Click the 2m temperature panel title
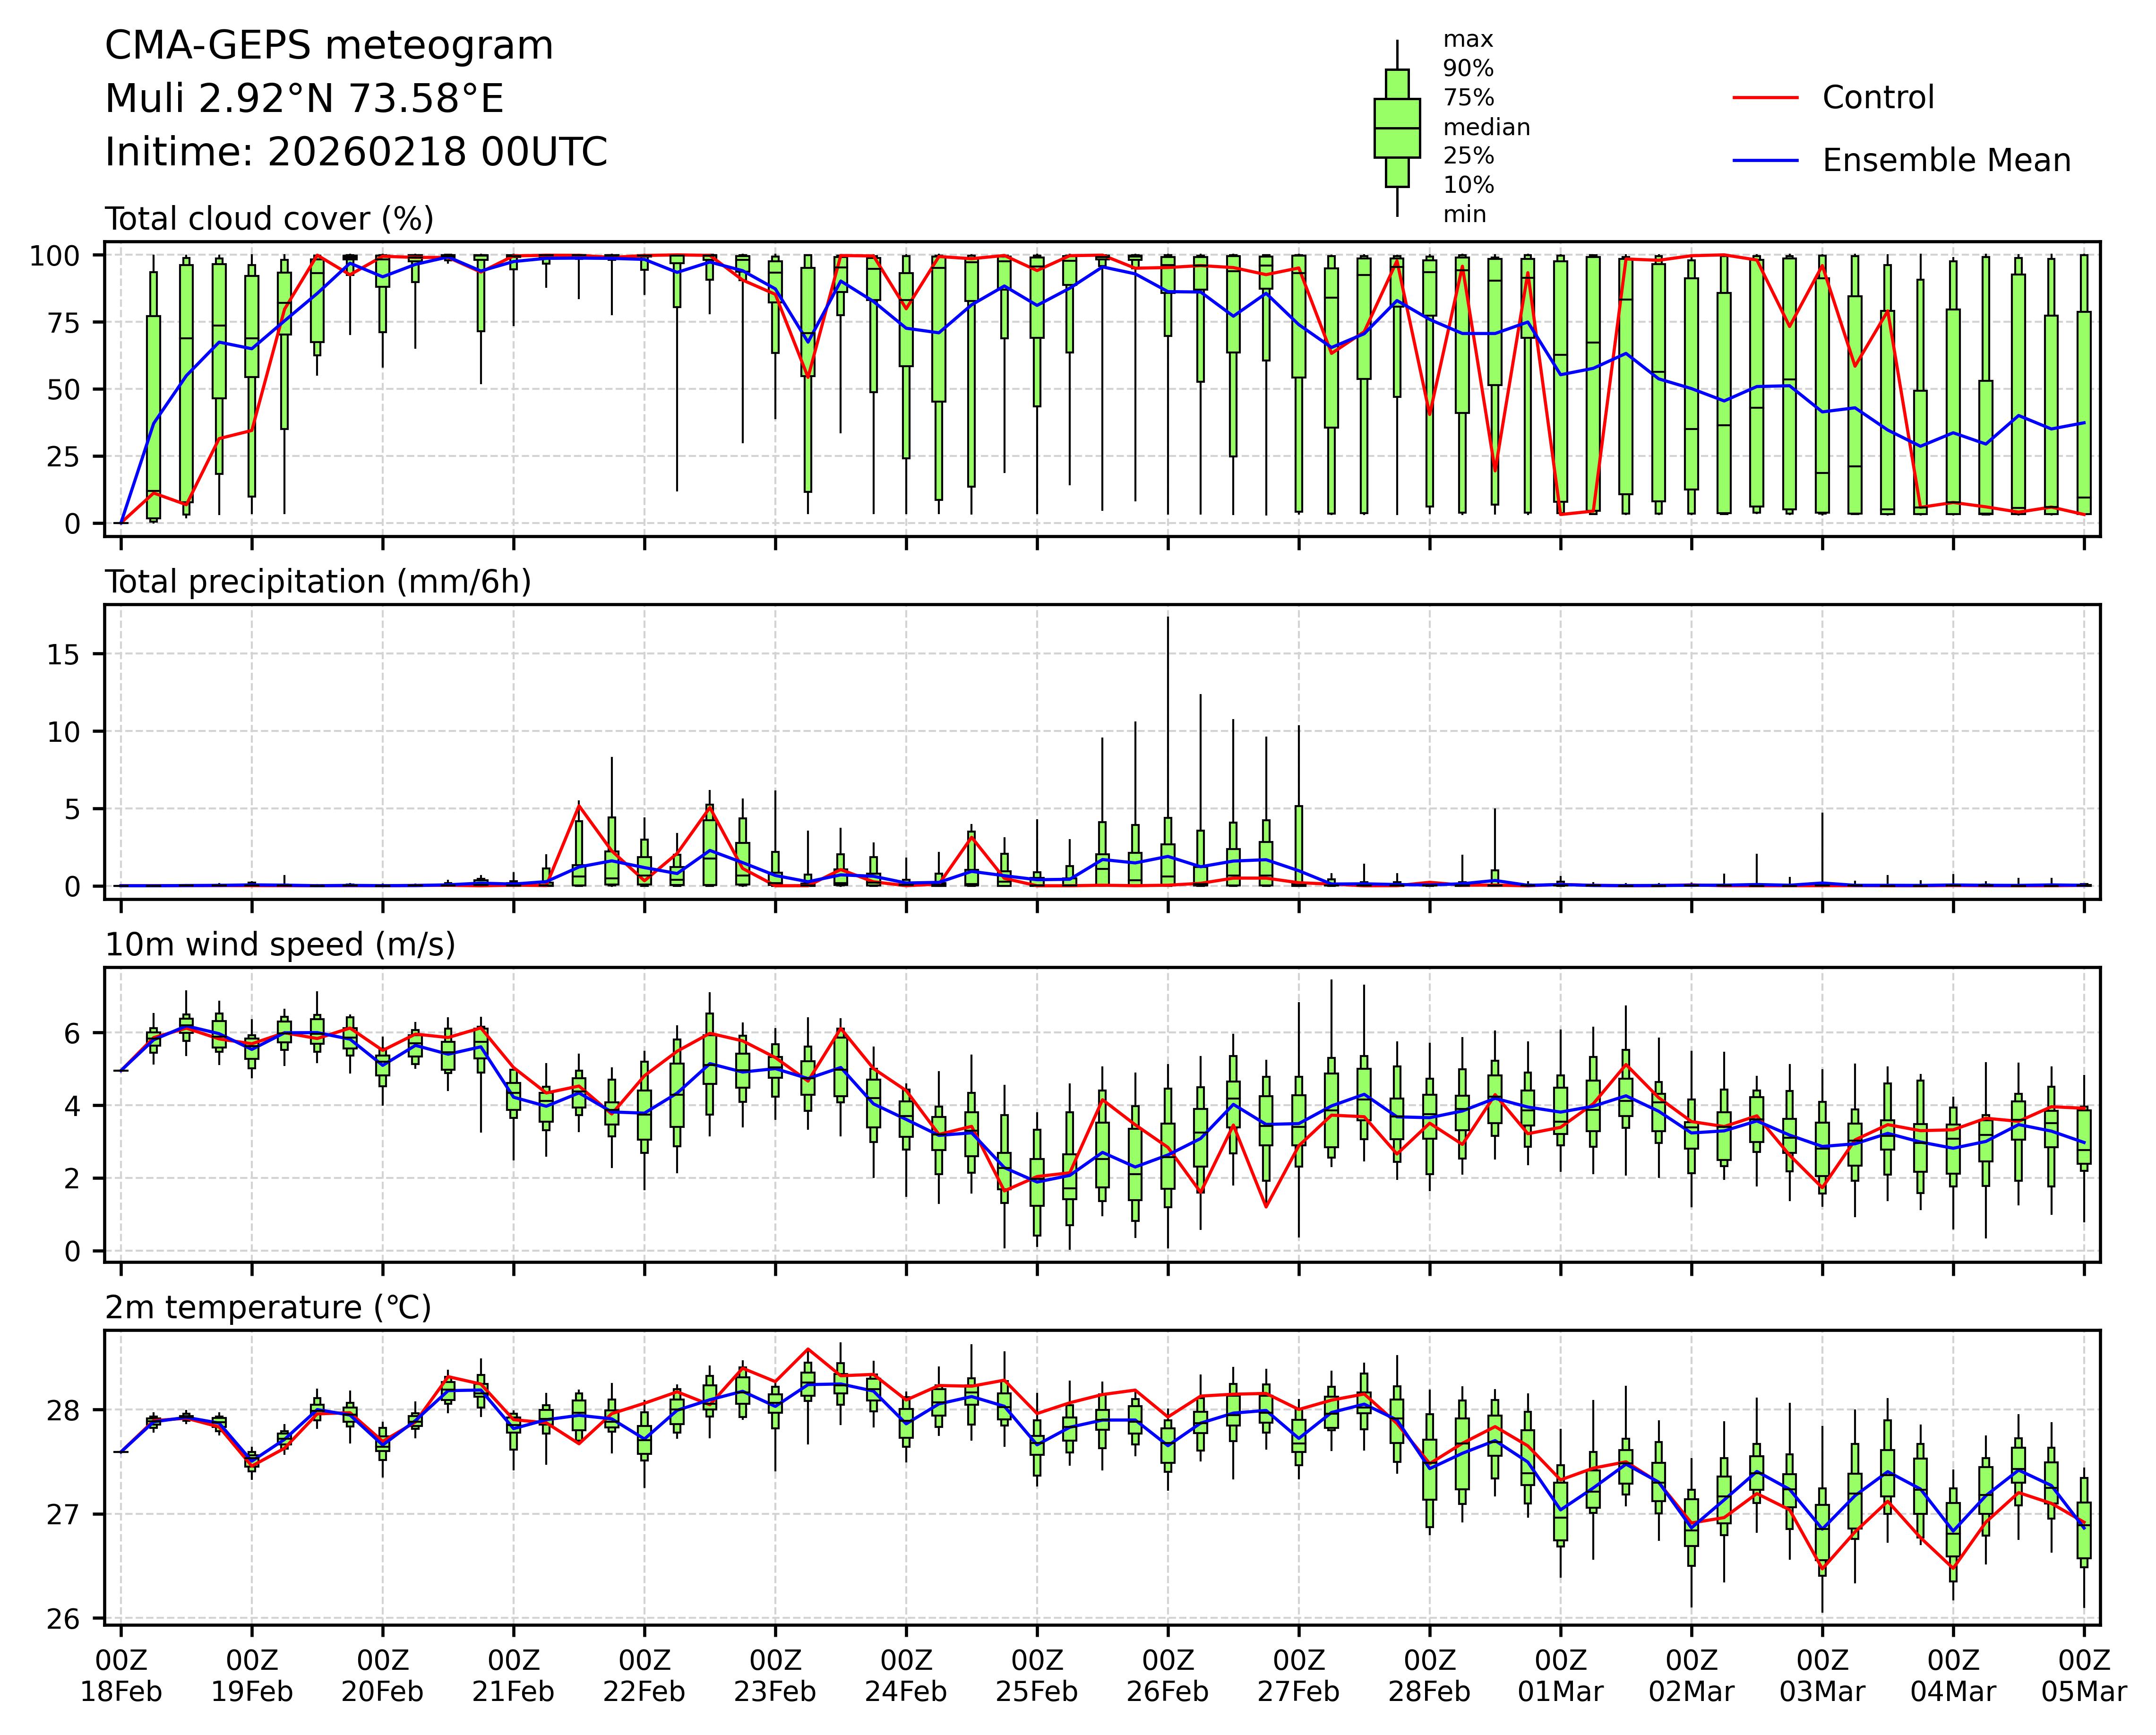Image resolution: width=2156 pixels, height=1735 pixels. coord(268,1308)
